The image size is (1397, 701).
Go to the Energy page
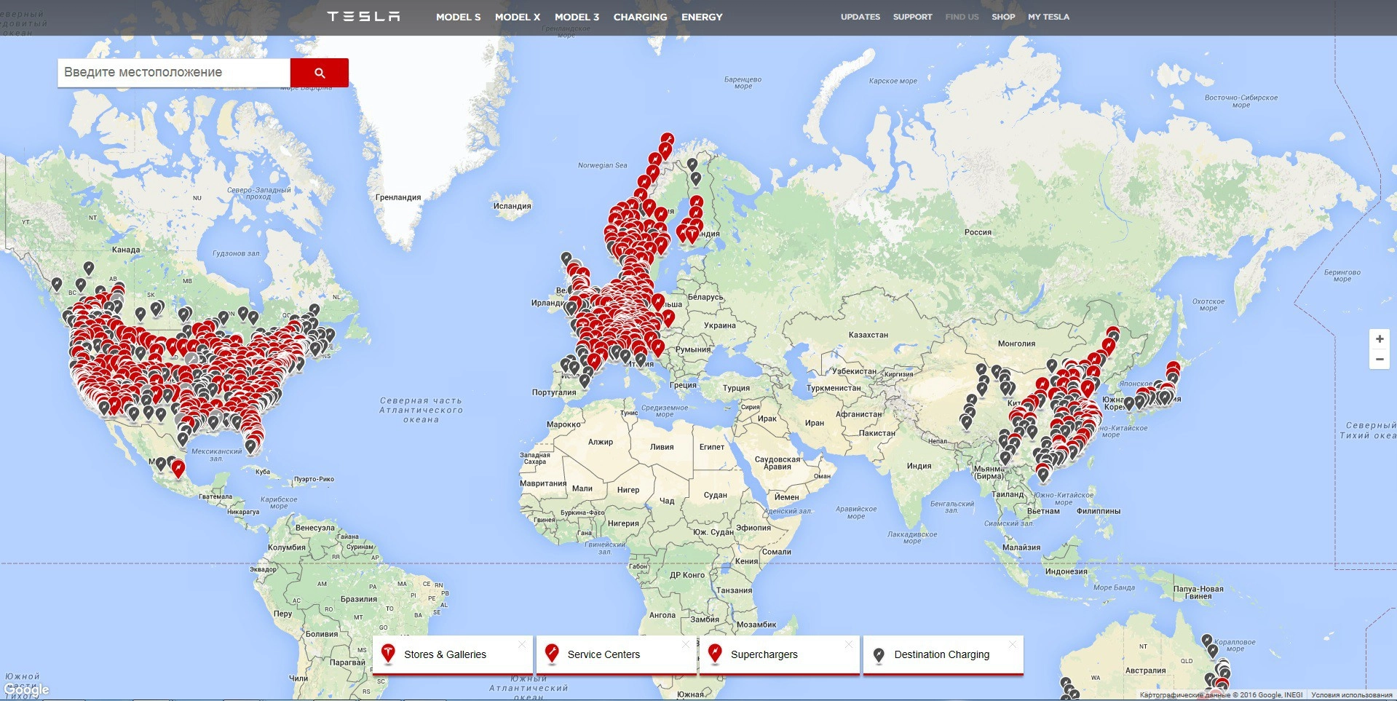pos(702,17)
